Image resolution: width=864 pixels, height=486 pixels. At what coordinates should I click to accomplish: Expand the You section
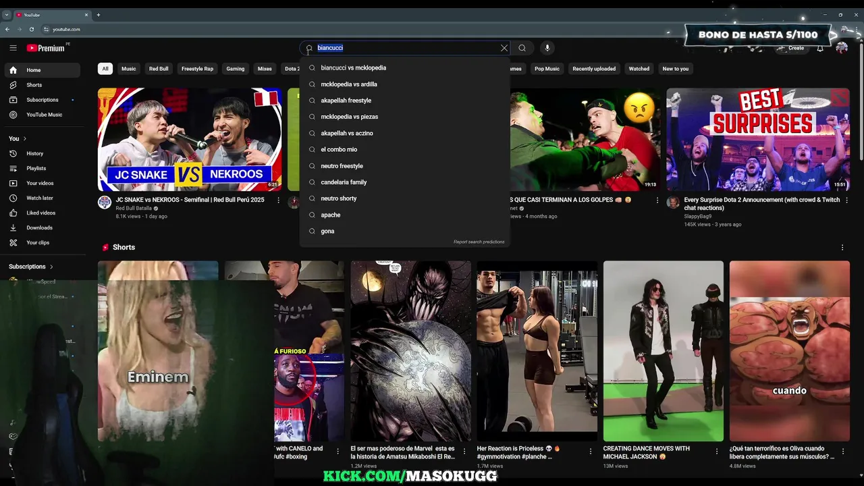coord(18,138)
